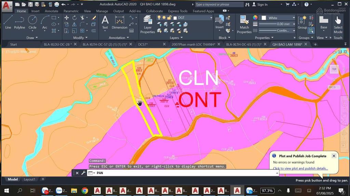Open the Annotate ribbon tab
Screen dimensions: 350x196
point(51,11)
